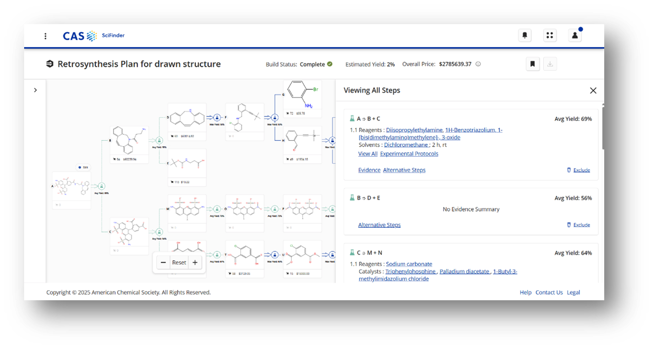Select the flask node between D and F
Image resolution: width=653 pixels, height=349 pixels.
tap(217, 117)
